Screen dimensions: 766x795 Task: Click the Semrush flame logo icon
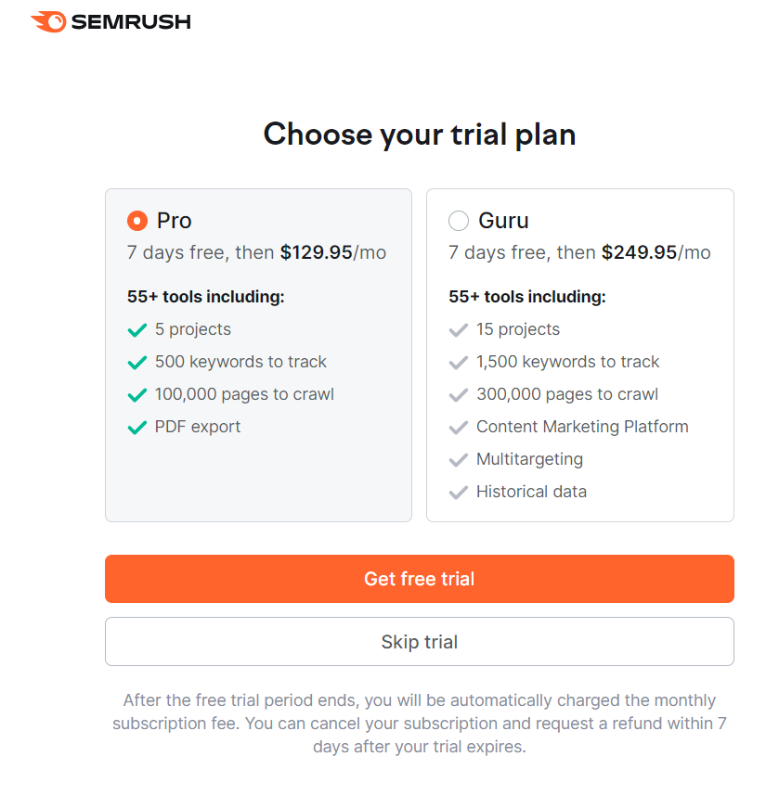48,22
